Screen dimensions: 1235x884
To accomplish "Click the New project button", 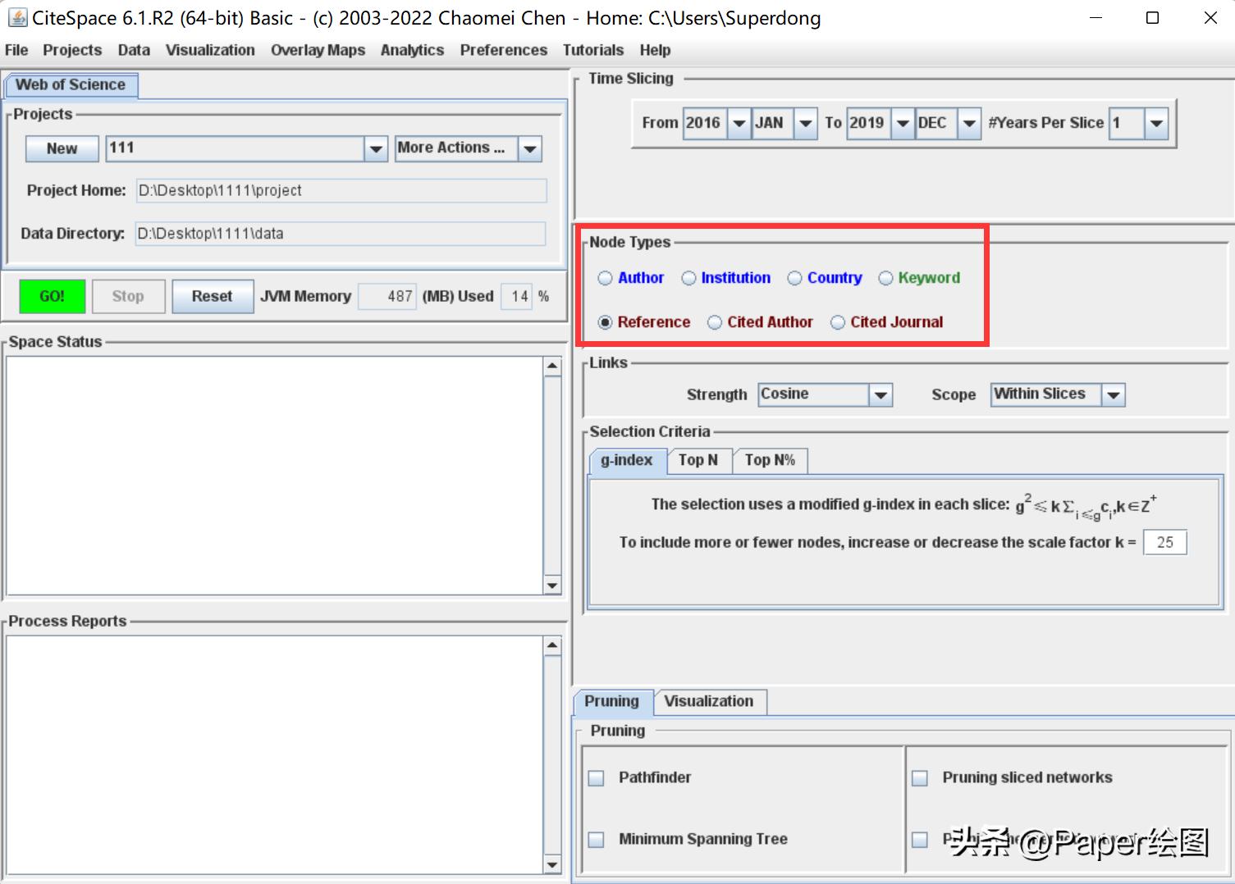I will coord(62,148).
